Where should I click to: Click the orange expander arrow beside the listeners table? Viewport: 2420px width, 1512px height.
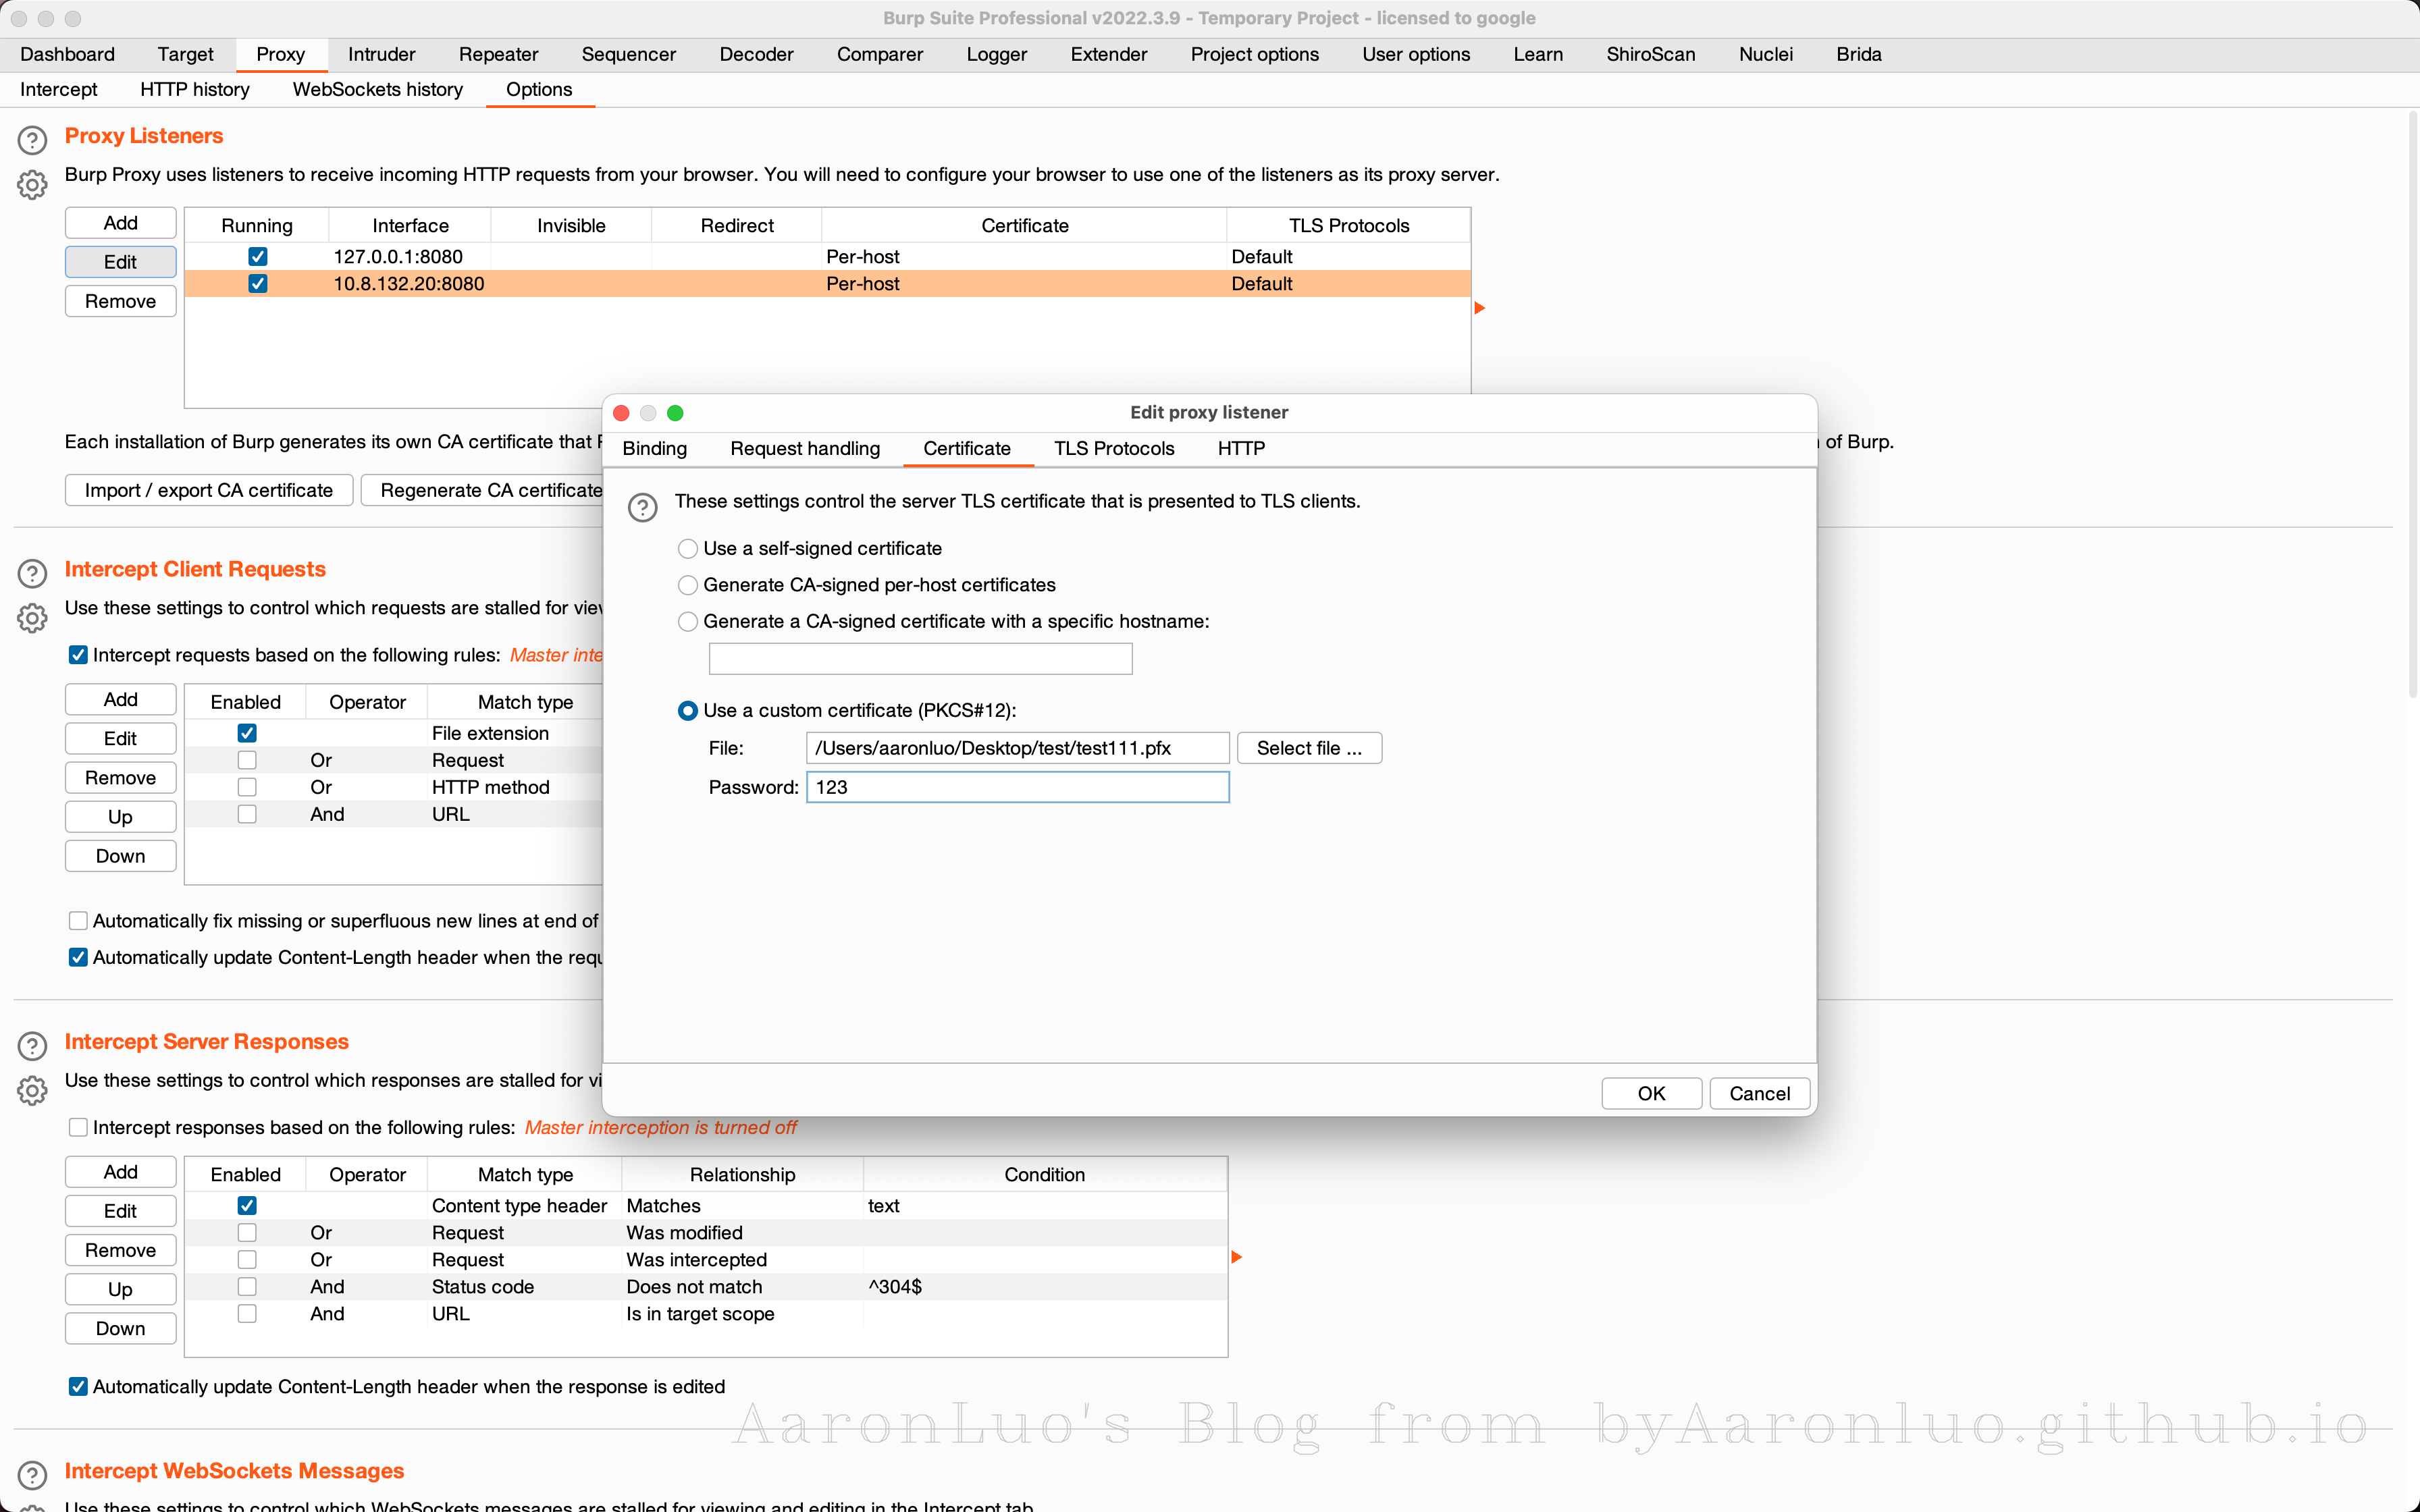tap(1480, 308)
